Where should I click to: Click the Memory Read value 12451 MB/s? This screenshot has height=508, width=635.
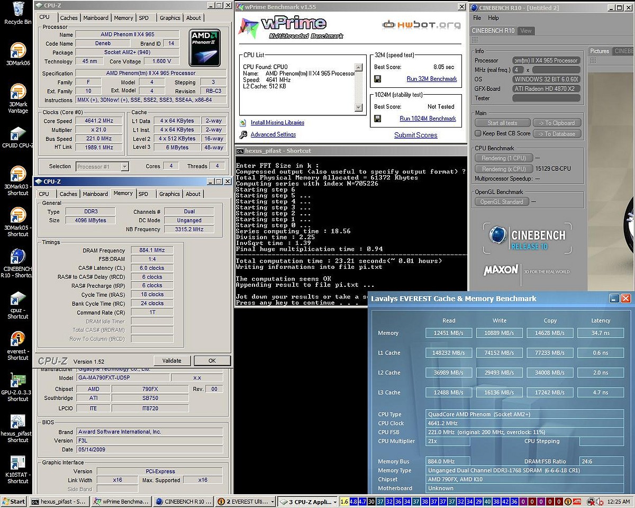449,333
